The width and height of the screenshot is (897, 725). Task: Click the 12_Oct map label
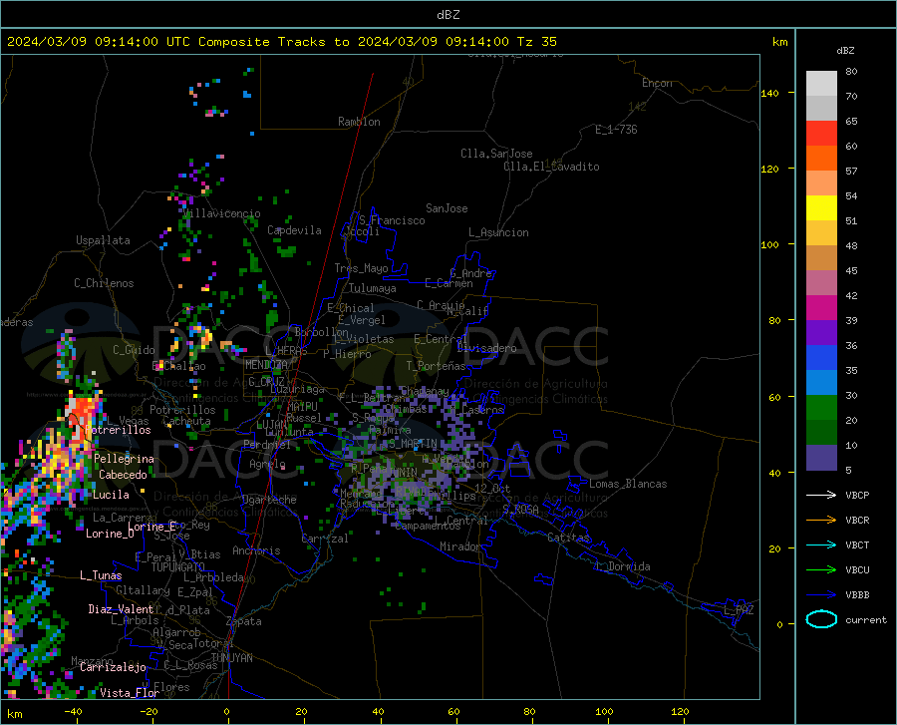(492, 488)
